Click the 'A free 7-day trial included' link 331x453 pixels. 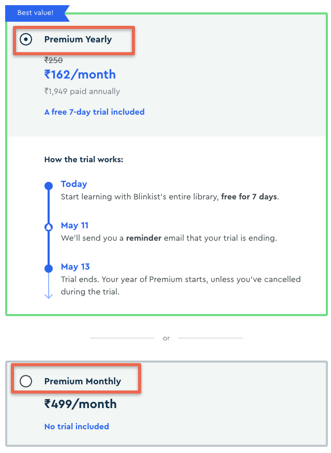(94, 112)
